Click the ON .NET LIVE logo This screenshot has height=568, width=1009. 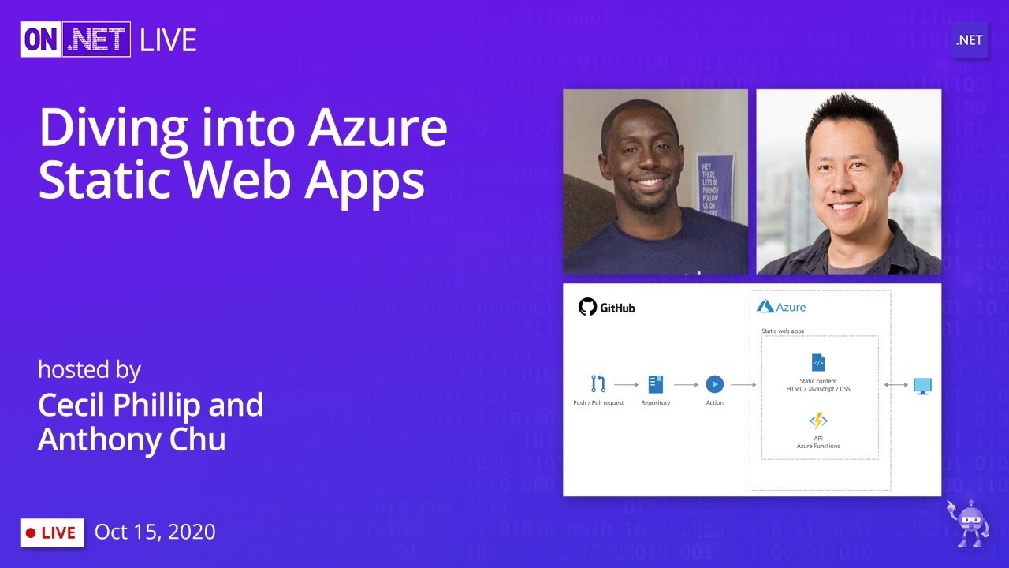(109, 39)
